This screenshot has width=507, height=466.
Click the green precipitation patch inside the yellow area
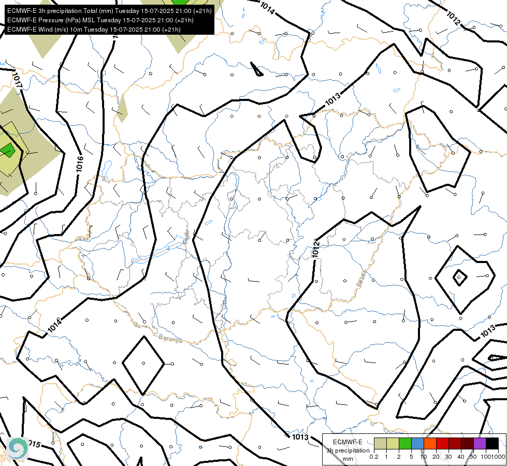[7, 150]
